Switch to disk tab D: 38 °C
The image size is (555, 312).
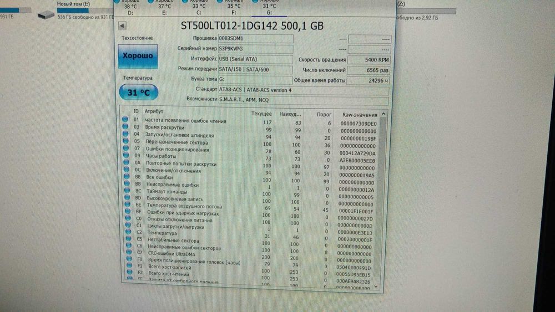point(130,7)
